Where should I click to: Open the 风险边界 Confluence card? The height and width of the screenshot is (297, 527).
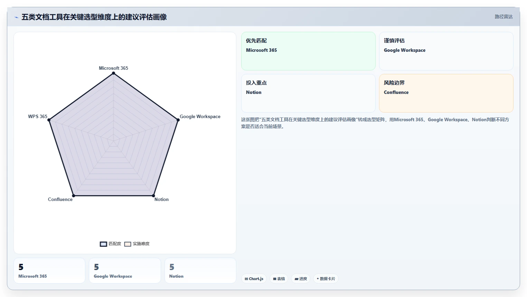coord(446,93)
